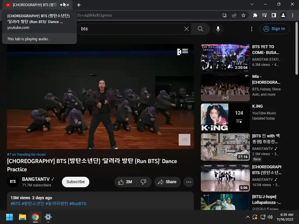Open Yet To Come Concert in Busan thumbnail
299x224 pixels.
pyautogui.click(x=225, y=58)
